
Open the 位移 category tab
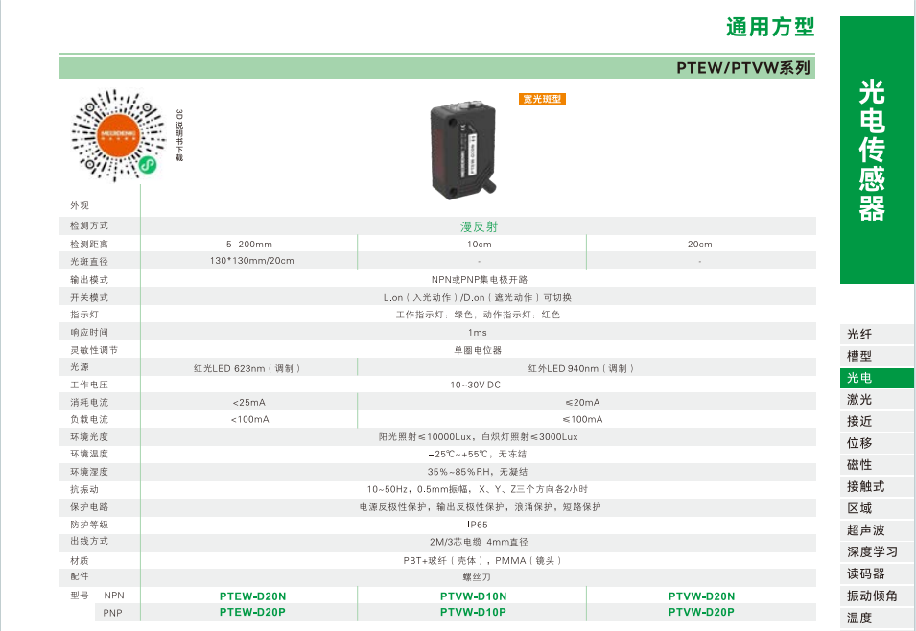coord(858,443)
